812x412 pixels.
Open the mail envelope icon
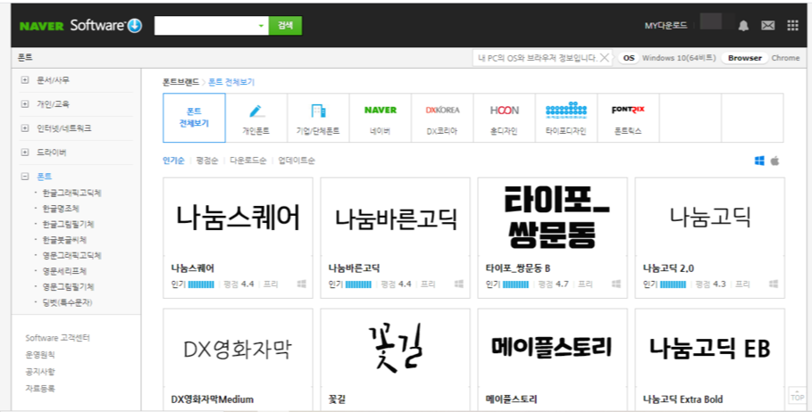(768, 25)
